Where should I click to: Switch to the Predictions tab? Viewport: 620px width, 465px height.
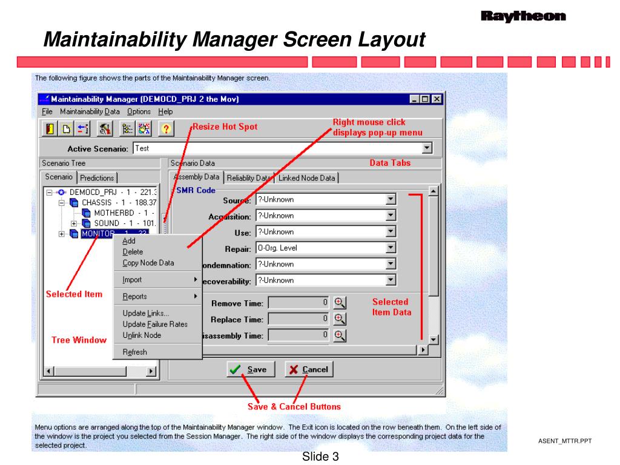click(97, 178)
